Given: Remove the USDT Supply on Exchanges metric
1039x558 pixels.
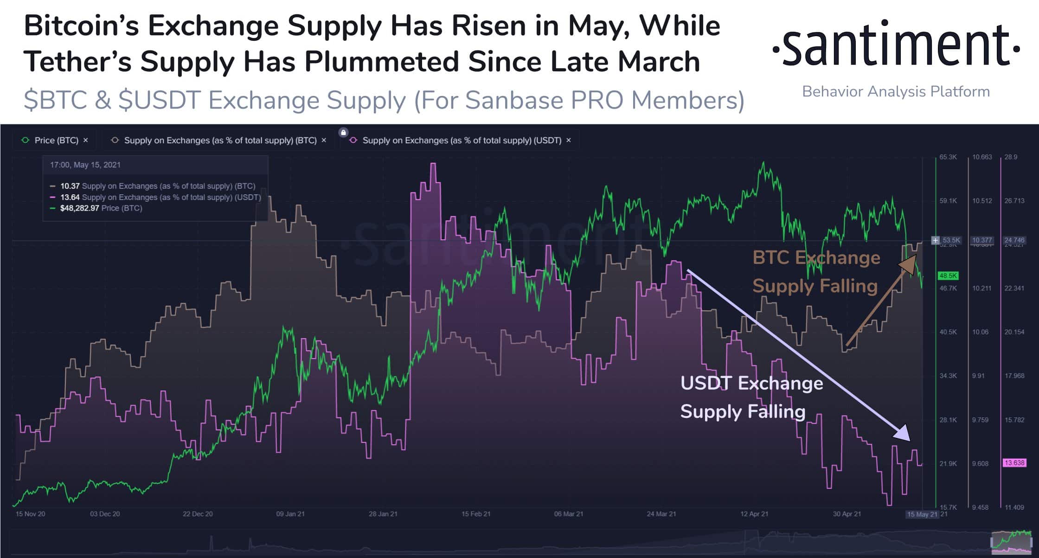Looking at the screenshot, I should coord(569,140).
